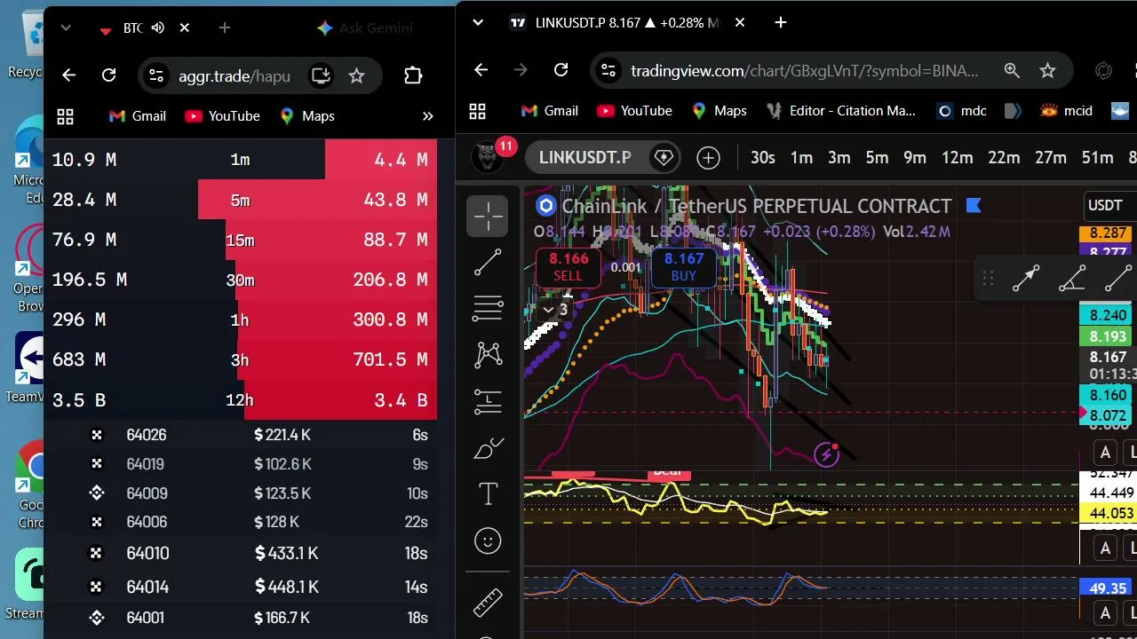
Task: Open the forecasting and measurement tools
Action: point(488,401)
